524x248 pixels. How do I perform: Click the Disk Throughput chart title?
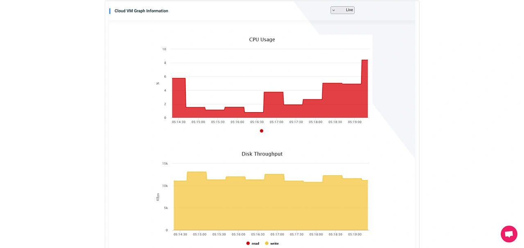[262, 154]
